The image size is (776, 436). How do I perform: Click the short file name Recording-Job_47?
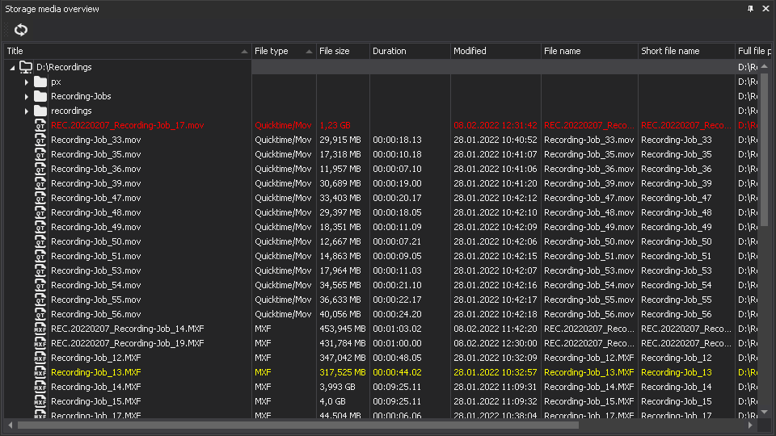click(677, 199)
